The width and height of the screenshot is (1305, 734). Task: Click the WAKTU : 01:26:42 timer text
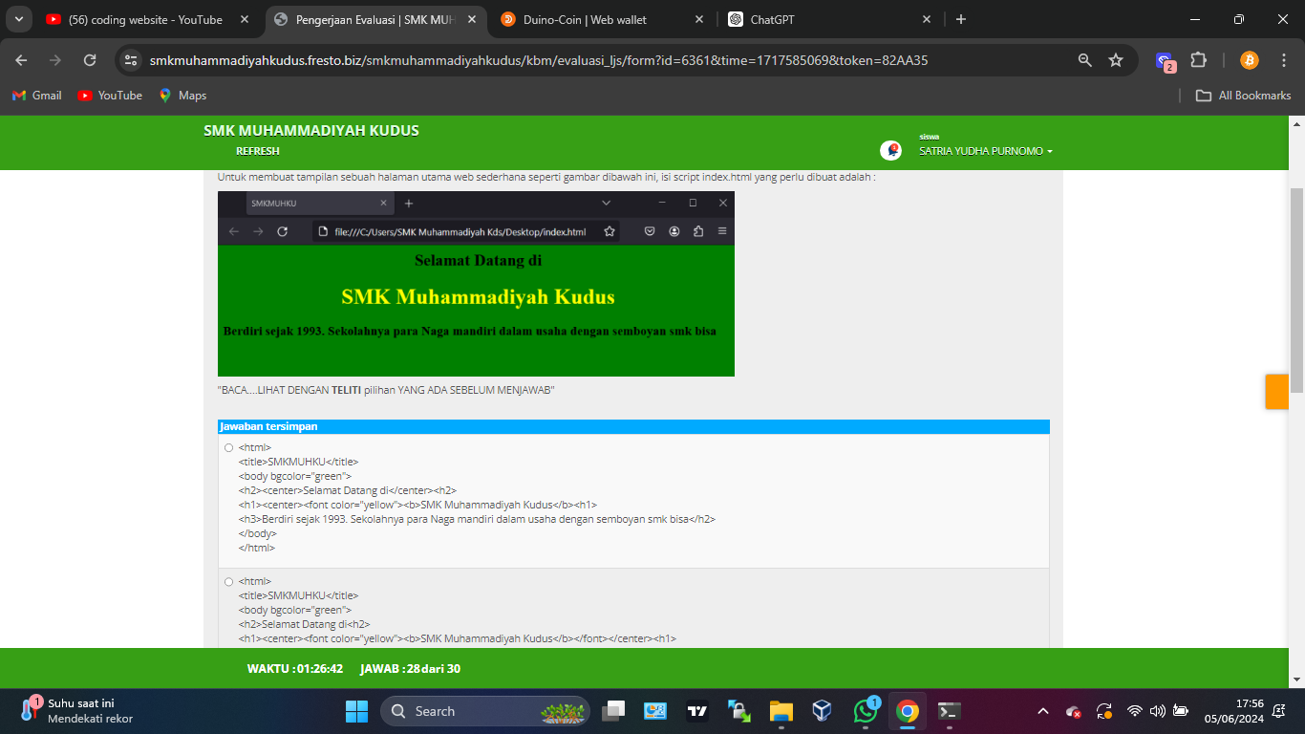click(295, 669)
